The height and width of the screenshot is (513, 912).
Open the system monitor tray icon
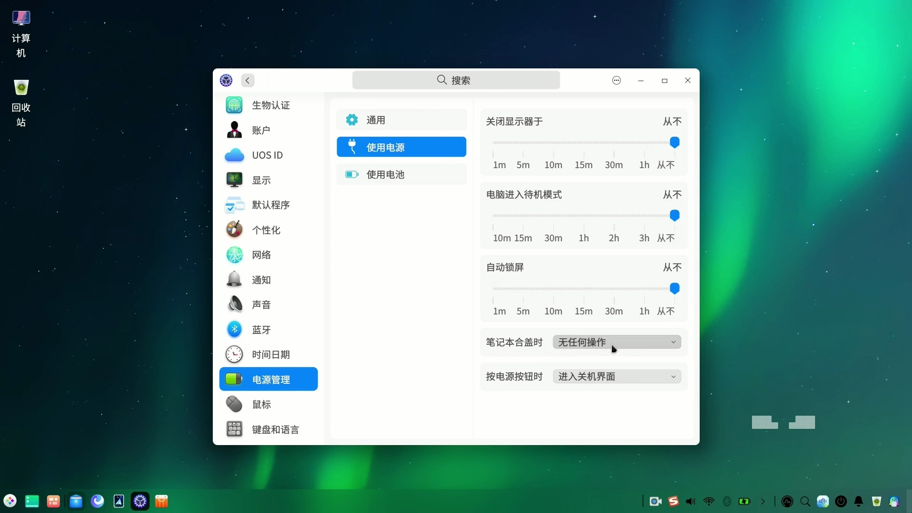(787, 502)
